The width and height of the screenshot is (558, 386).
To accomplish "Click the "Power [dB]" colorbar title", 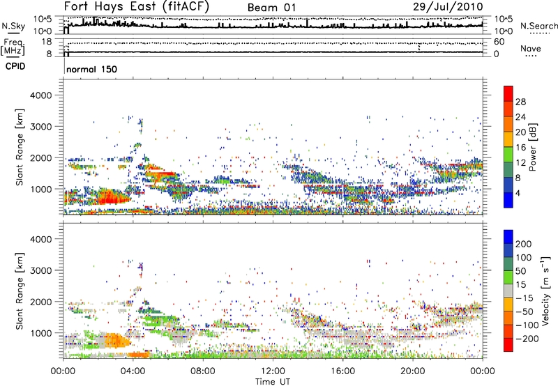I will coord(533,147).
